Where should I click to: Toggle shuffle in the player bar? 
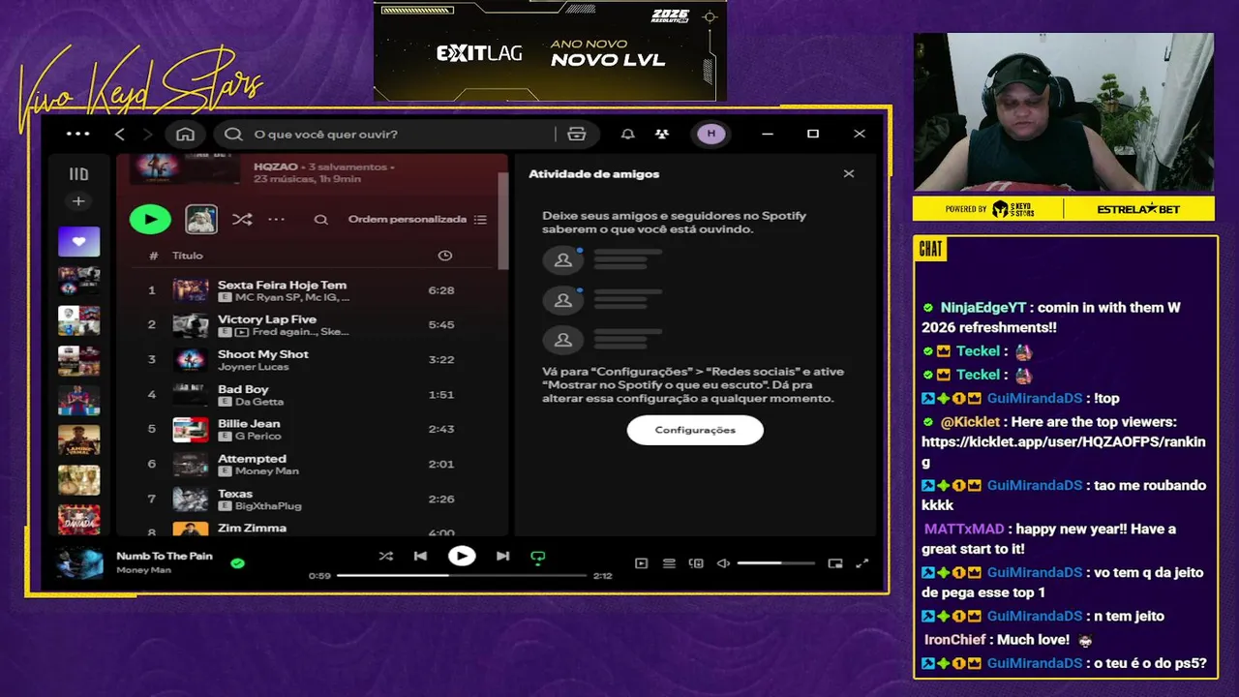pos(386,556)
